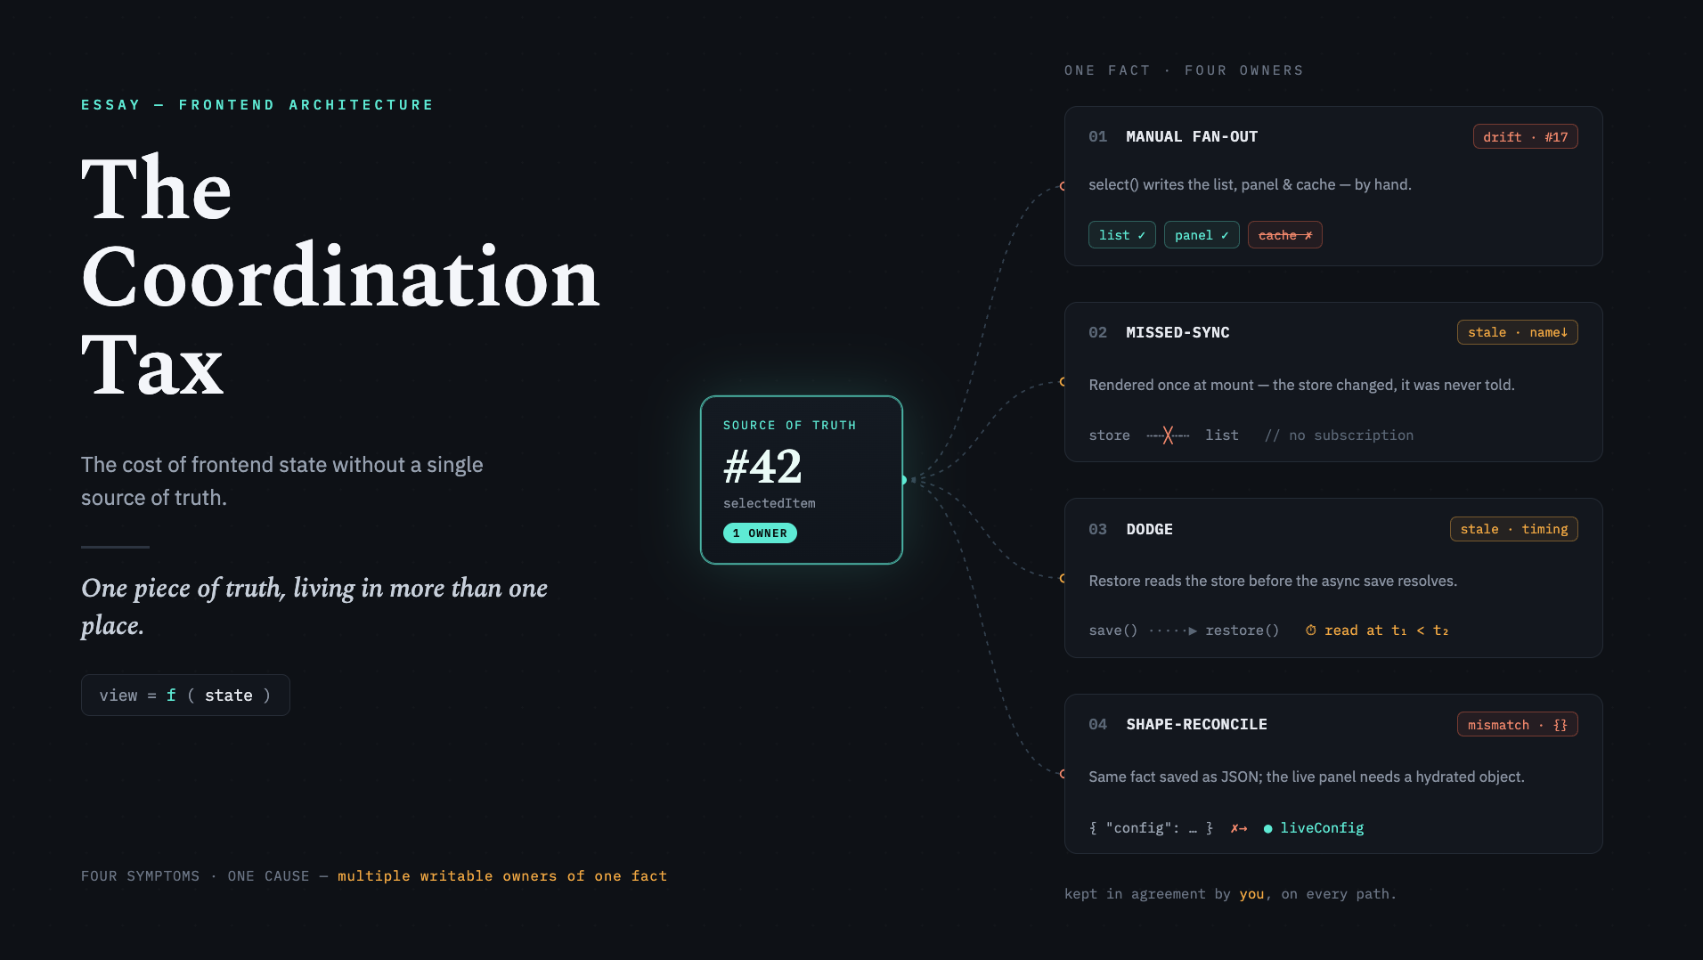1703x960 pixels.
Task: Click the 'stale · name↓' badge
Action: 1517,332
